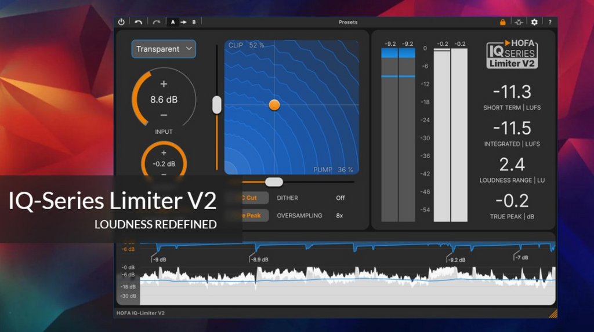Image resolution: width=594 pixels, height=332 pixels.
Task: Click the -8.9 dB marker in the timeline
Action: (259, 260)
